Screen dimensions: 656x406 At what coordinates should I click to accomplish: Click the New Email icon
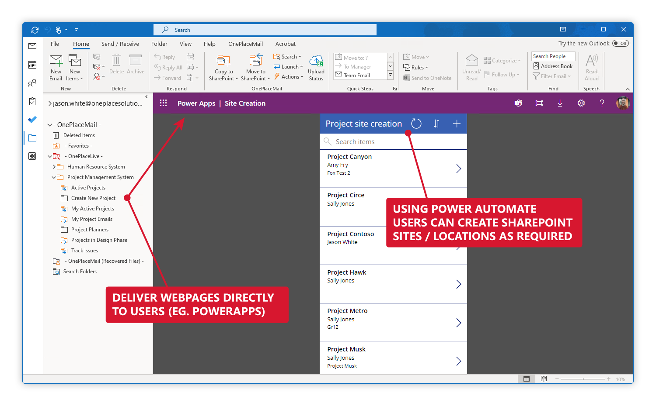[x=56, y=60]
